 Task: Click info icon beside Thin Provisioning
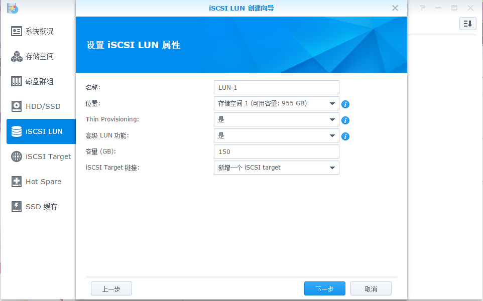[345, 120]
